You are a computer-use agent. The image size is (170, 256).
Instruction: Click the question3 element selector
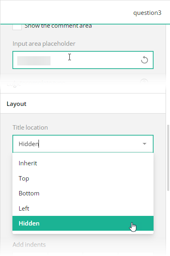tap(147, 13)
